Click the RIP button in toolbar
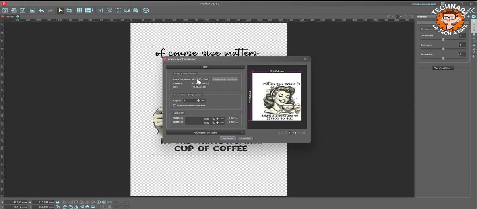Image resolution: width=477 pixels, height=209 pixels. click(x=146, y=10)
